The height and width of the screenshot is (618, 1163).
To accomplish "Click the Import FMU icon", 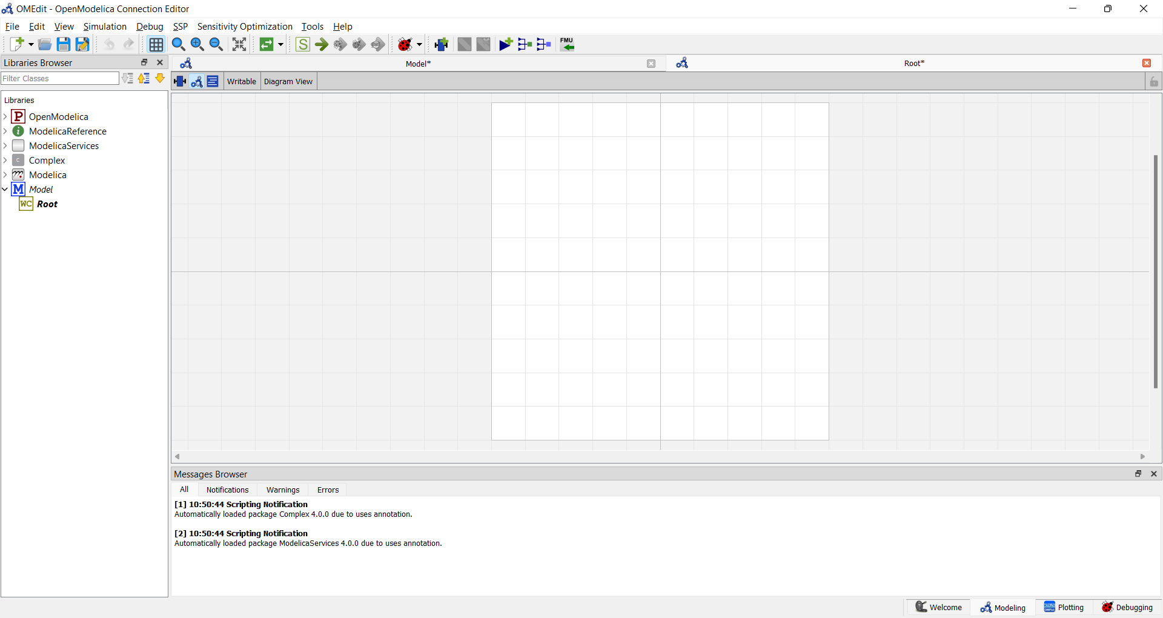I will [567, 44].
